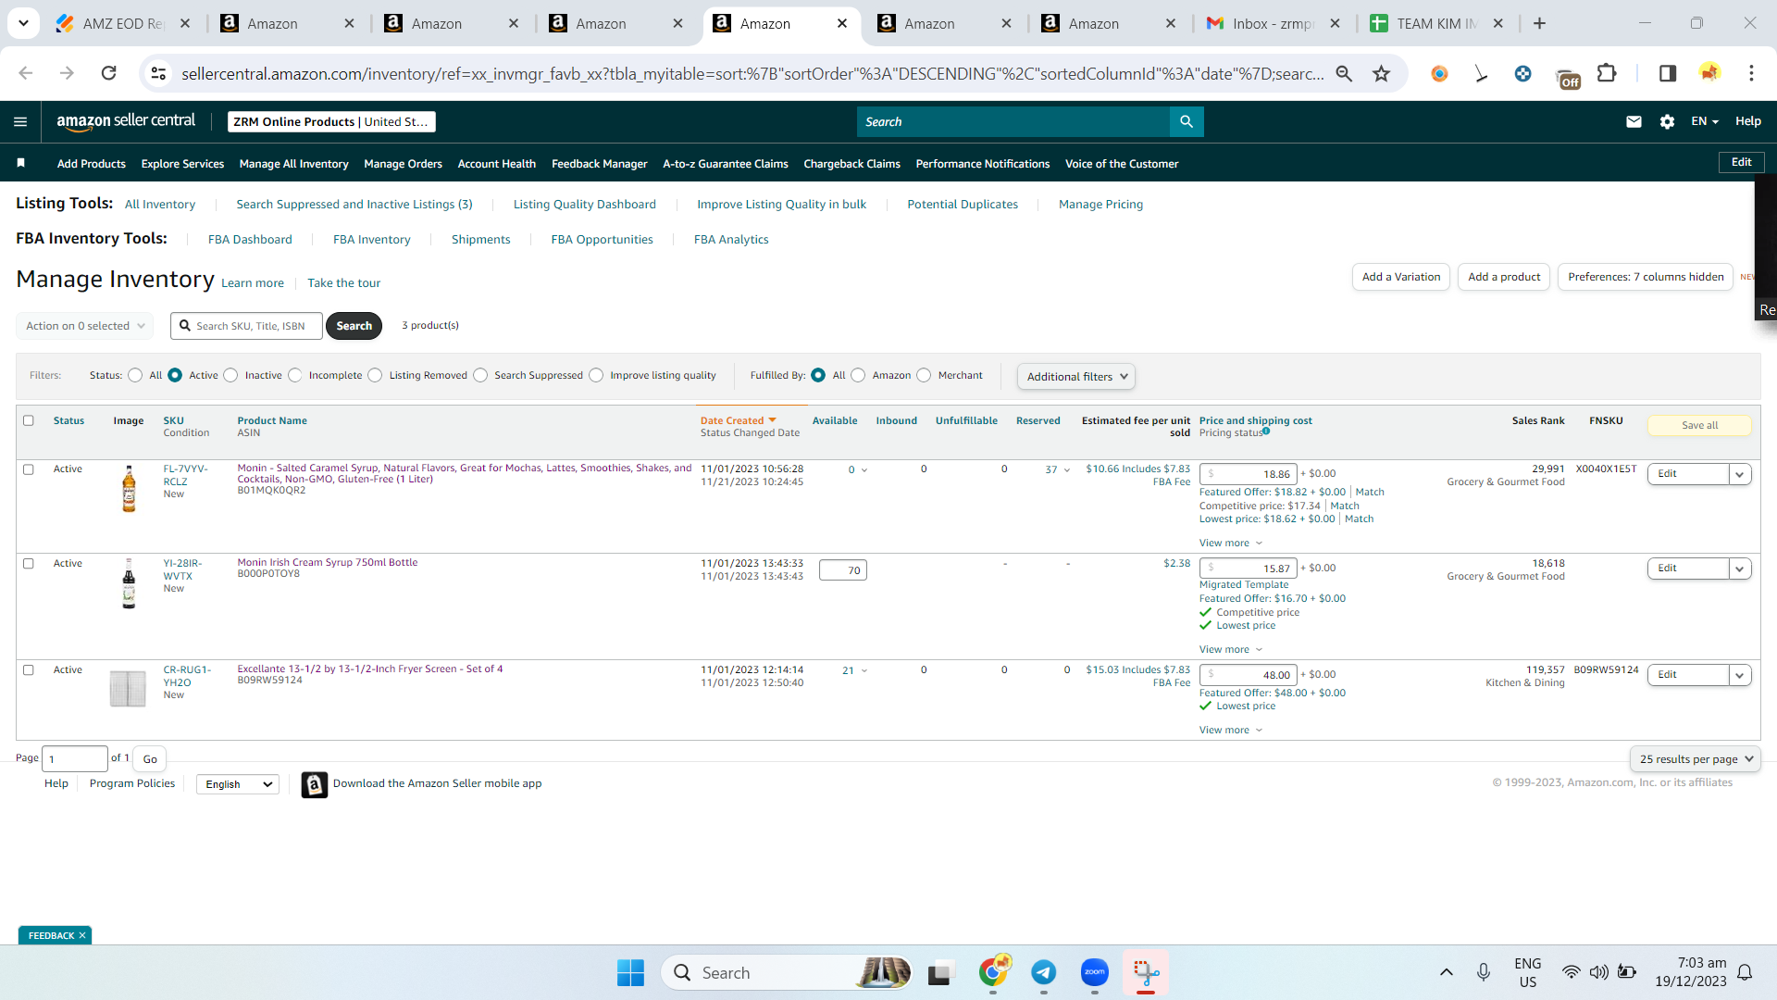The height and width of the screenshot is (1000, 1777).
Task: Open the settings gear icon
Action: (1667, 121)
